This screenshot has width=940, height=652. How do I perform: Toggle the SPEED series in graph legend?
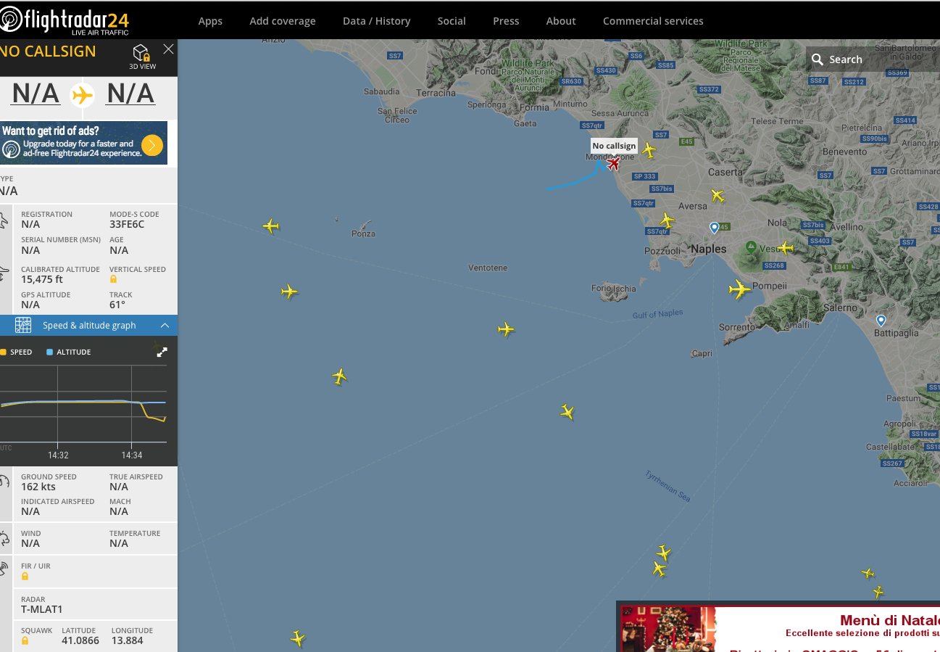click(17, 352)
